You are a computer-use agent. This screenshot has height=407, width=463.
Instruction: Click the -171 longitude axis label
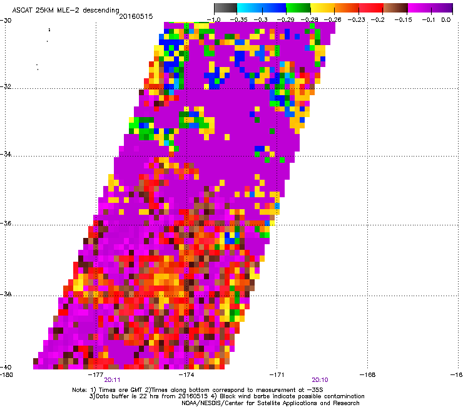(x=277, y=375)
